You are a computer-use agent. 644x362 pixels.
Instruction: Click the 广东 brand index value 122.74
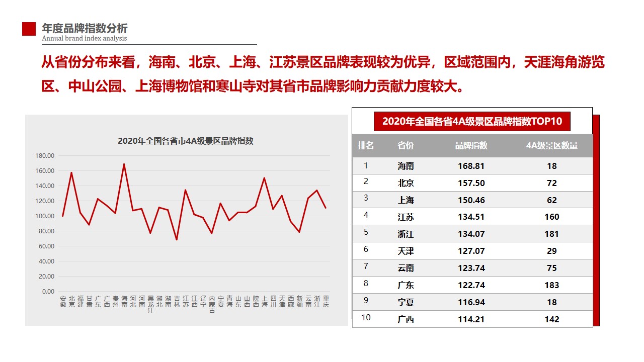[471, 285]
